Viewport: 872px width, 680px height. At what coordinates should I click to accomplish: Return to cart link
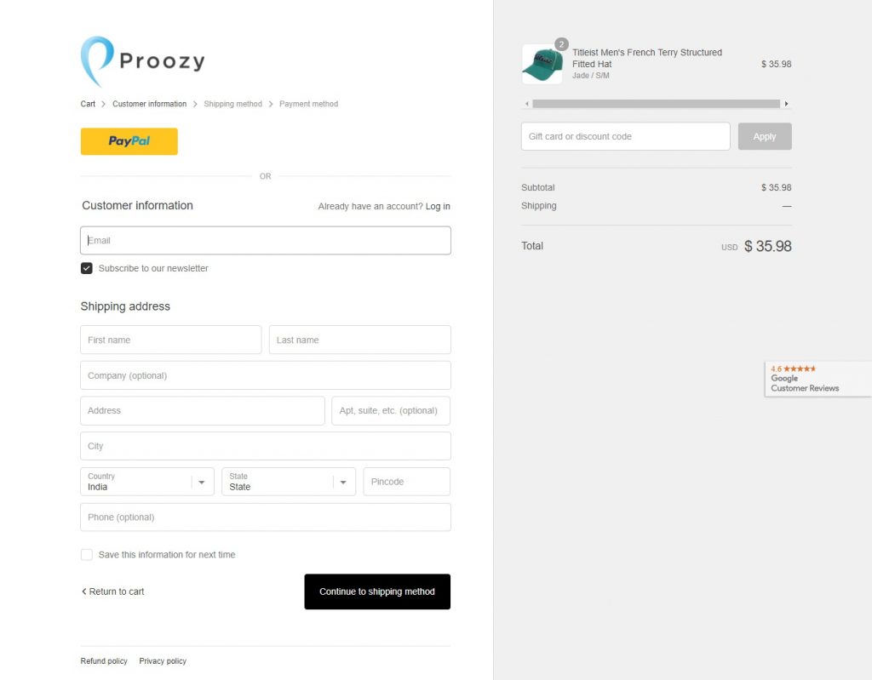[x=113, y=591]
